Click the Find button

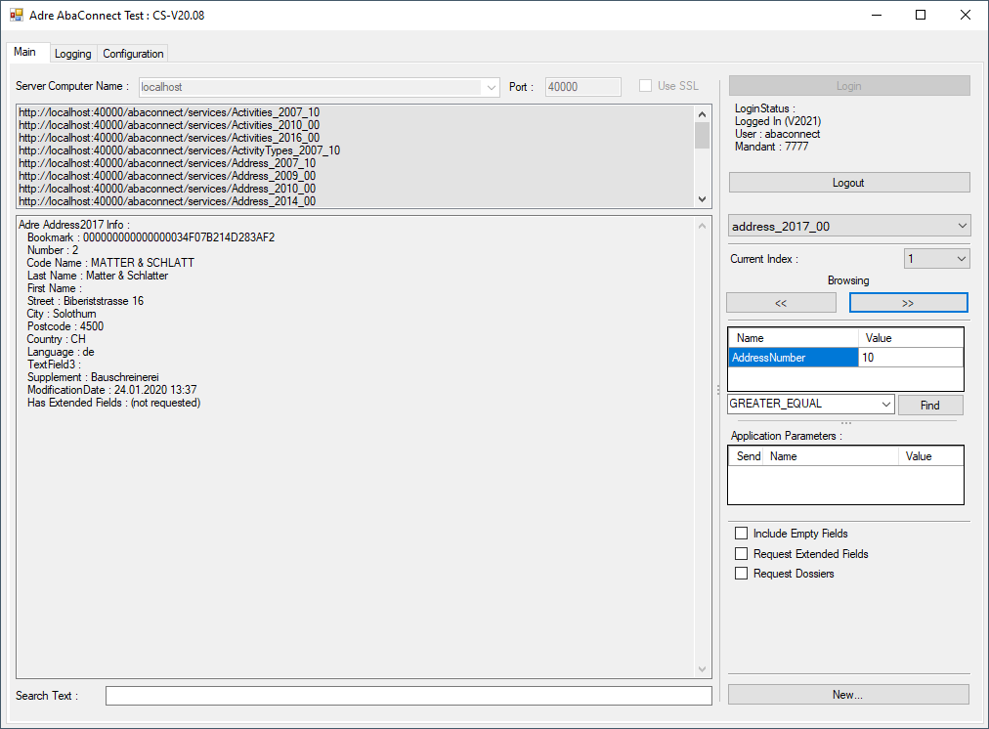point(930,405)
